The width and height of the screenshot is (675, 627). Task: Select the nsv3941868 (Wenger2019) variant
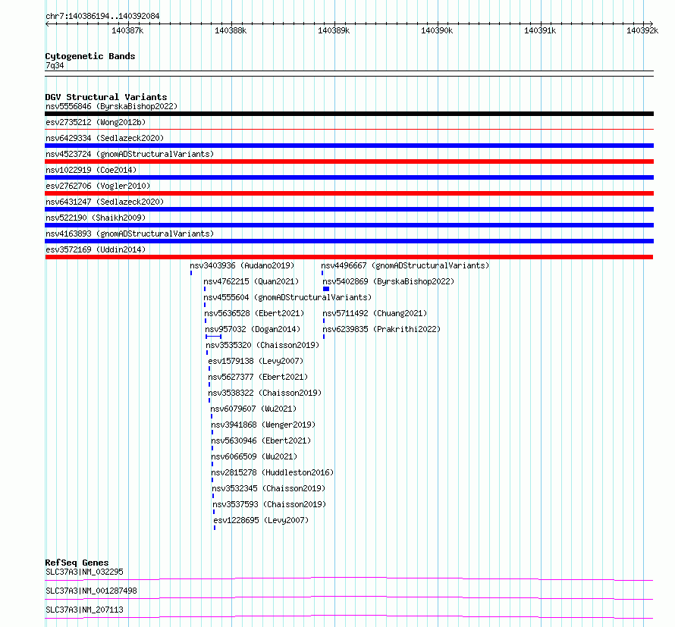(x=263, y=425)
